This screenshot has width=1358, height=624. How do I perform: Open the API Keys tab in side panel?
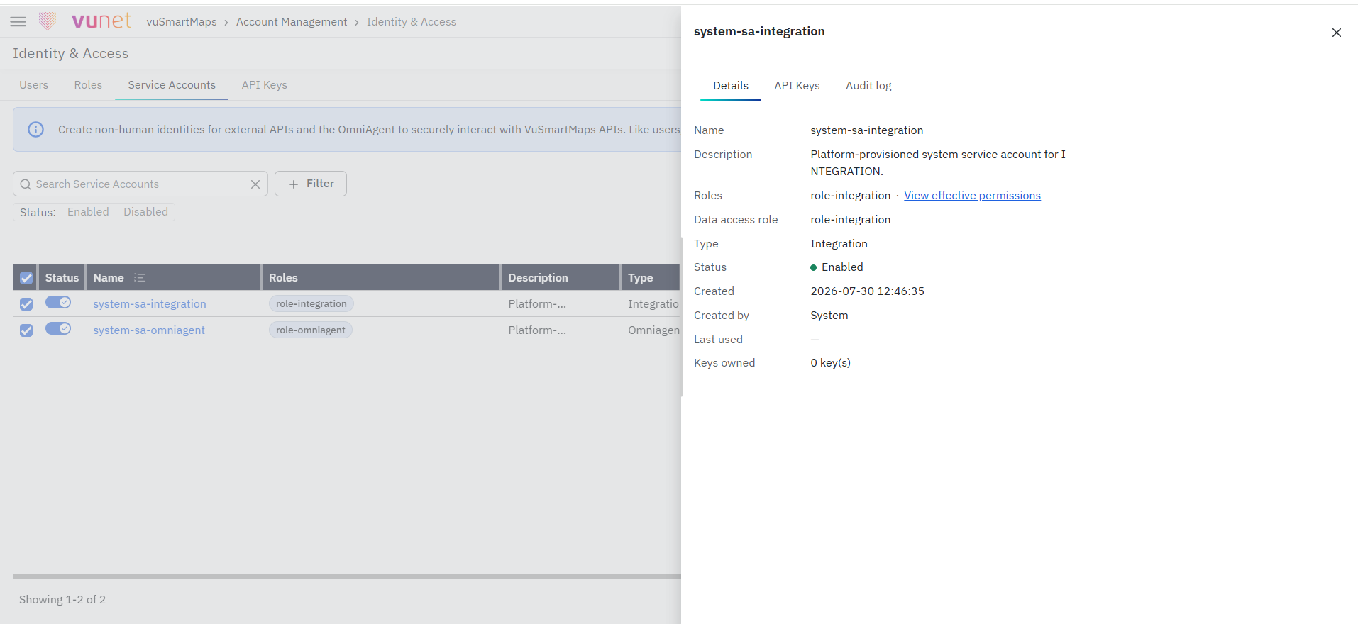point(797,86)
